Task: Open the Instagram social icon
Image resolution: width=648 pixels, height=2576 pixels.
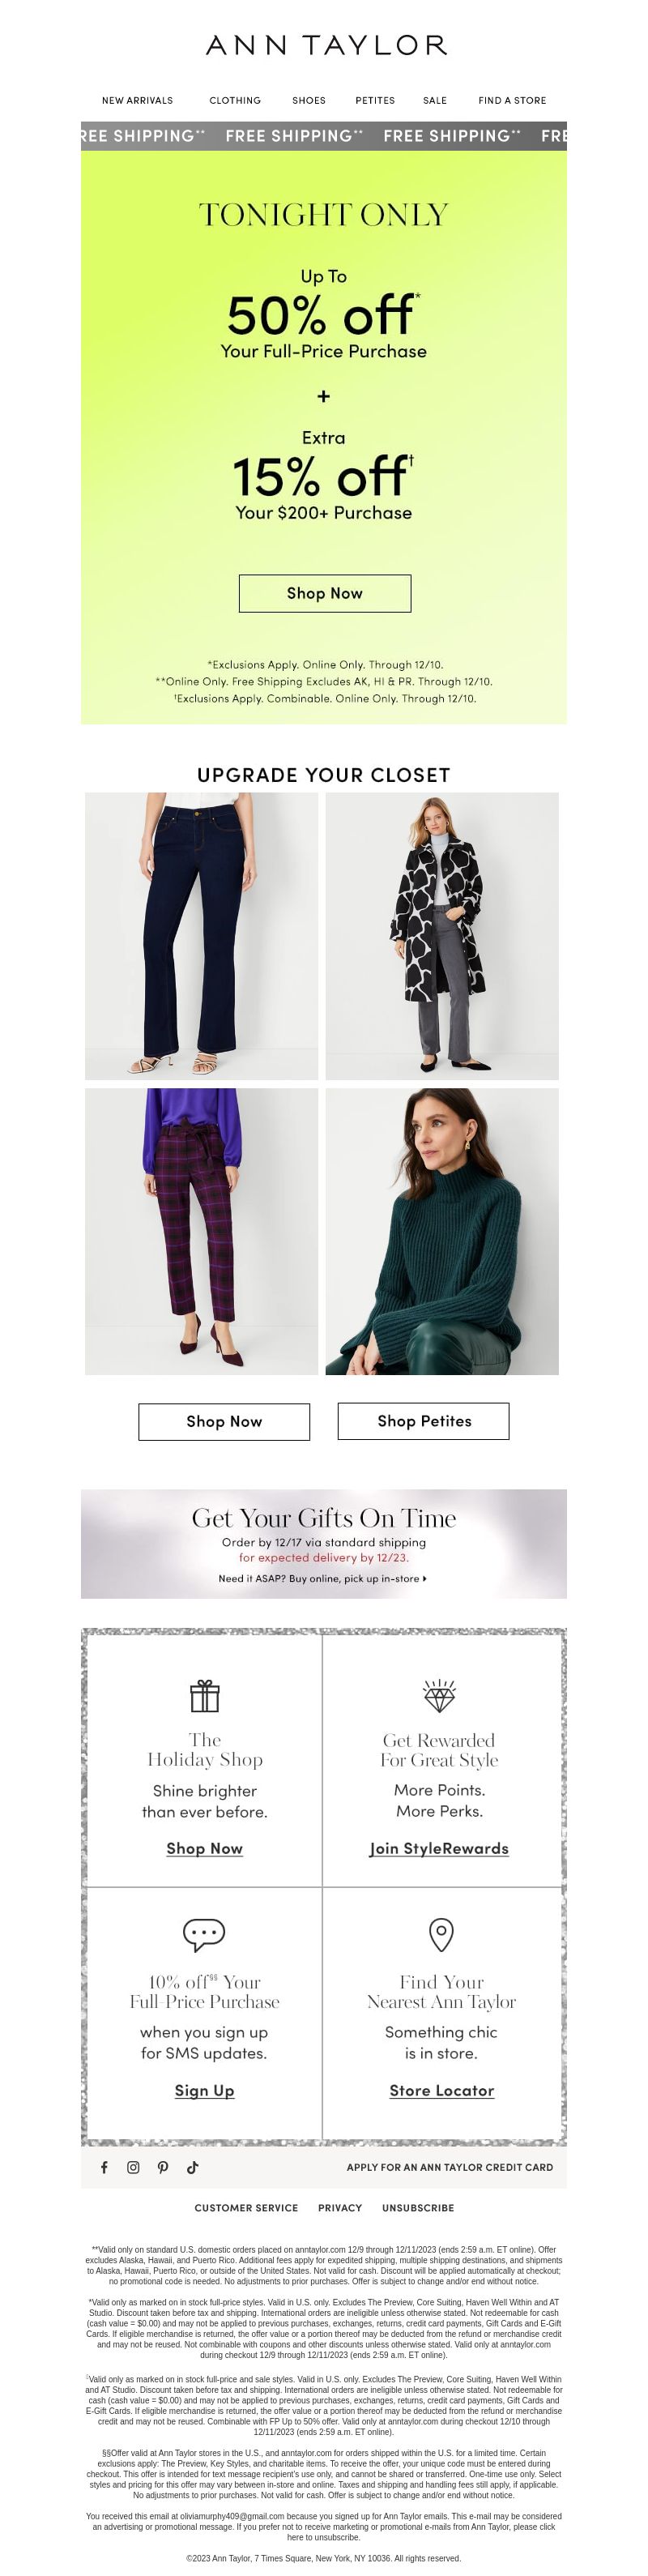Action: (133, 2167)
